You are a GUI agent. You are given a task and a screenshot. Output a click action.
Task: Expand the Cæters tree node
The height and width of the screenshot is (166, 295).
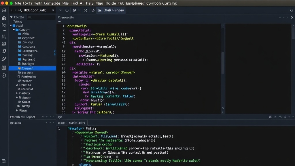point(17,93)
